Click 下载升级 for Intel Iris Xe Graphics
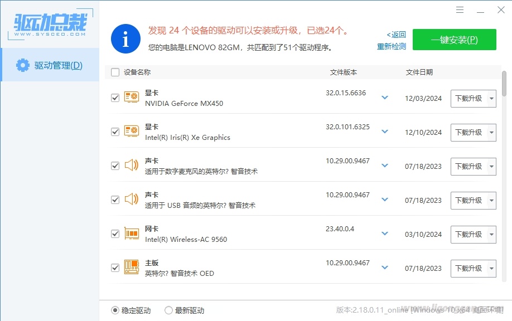The width and height of the screenshot is (512, 321). tap(469, 133)
